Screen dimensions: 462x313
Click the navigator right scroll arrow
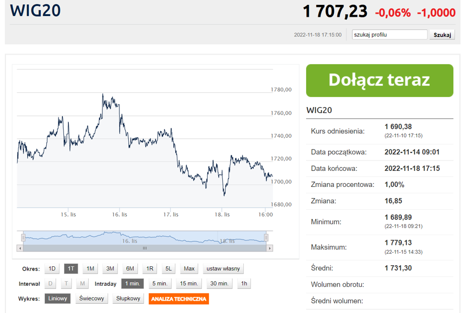tap(269, 248)
